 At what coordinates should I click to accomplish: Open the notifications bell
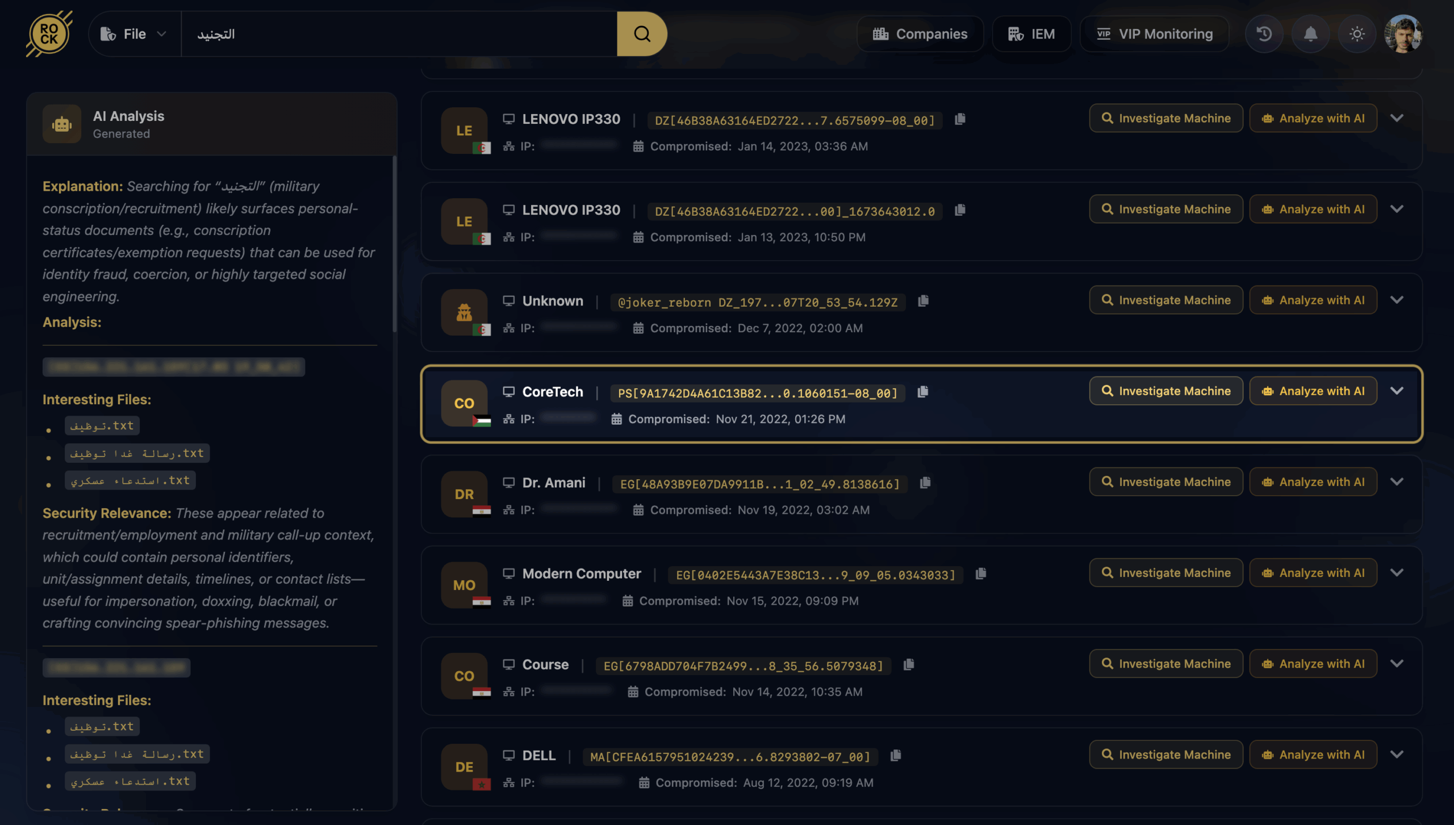click(x=1310, y=34)
